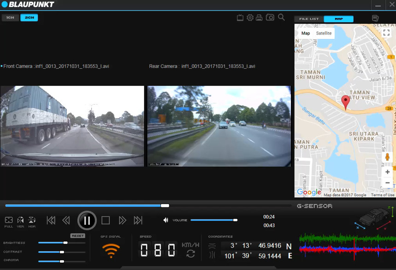Open the settings gear icon
The width and height of the screenshot is (396, 270).
coord(250,18)
